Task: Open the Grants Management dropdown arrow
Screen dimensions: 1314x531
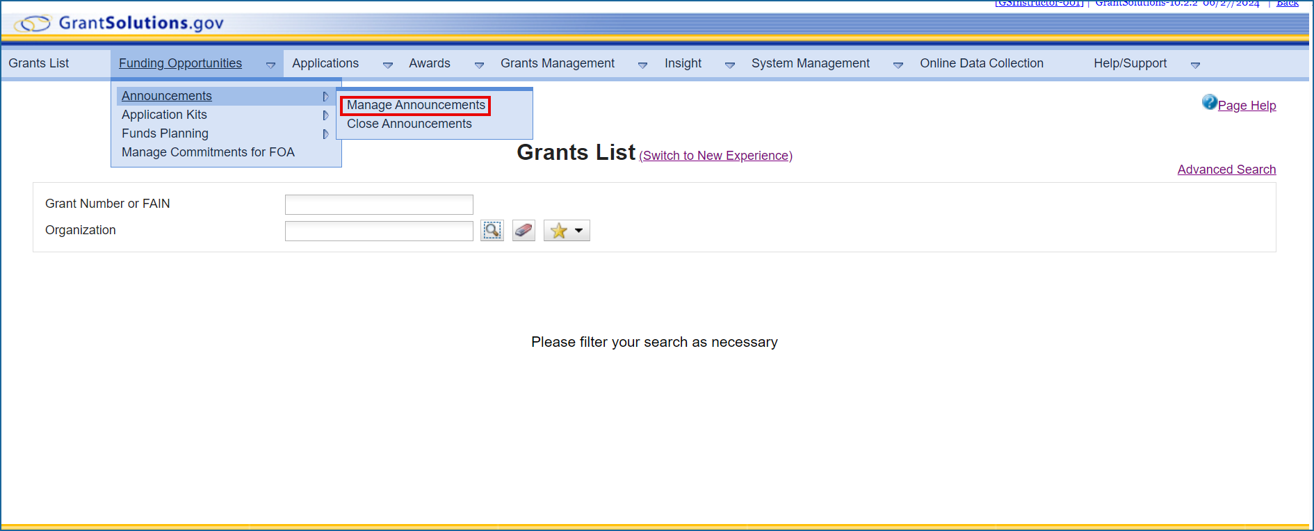Action: click(x=642, y=65)
